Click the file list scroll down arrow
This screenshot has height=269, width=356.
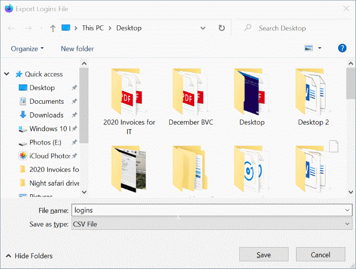tap(351, 192)
